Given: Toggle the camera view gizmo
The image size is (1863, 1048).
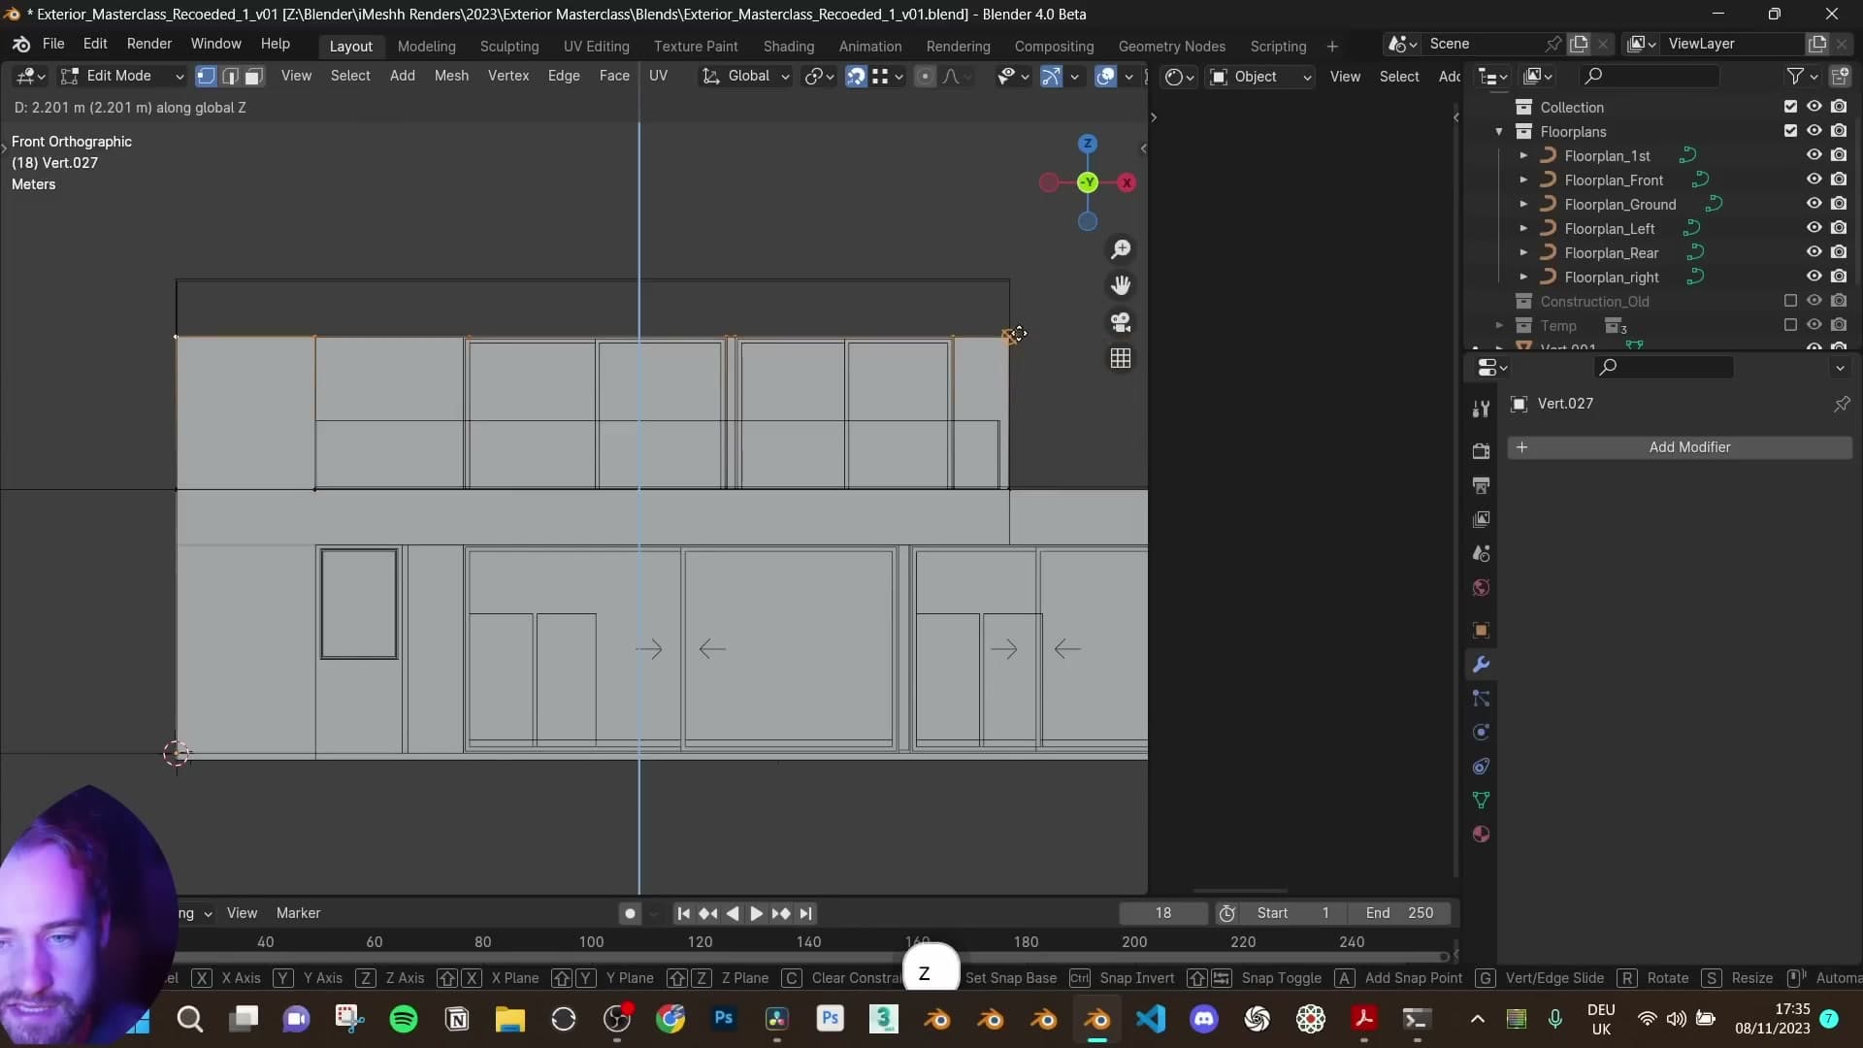Looking at the screenshot, I should pyautogui.click(x=1121, y=322).
